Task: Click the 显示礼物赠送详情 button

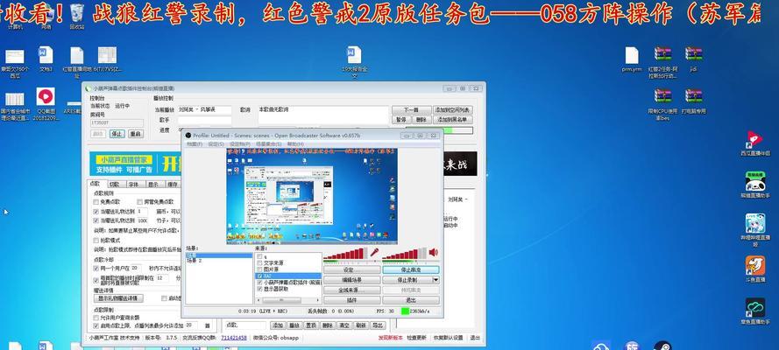Action: coord(118,298)
